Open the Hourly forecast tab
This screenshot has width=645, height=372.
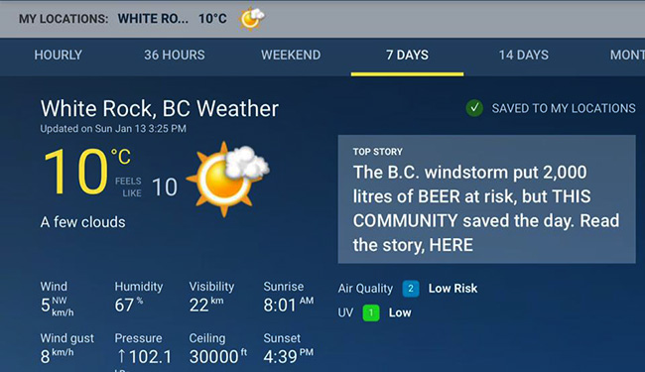coord(58,56)
